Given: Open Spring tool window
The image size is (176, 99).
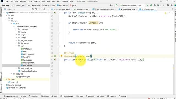Looking at the screenshot, I should click(x=101, y=96).
